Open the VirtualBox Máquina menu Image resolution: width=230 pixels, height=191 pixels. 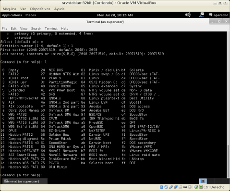click(10, 9)
